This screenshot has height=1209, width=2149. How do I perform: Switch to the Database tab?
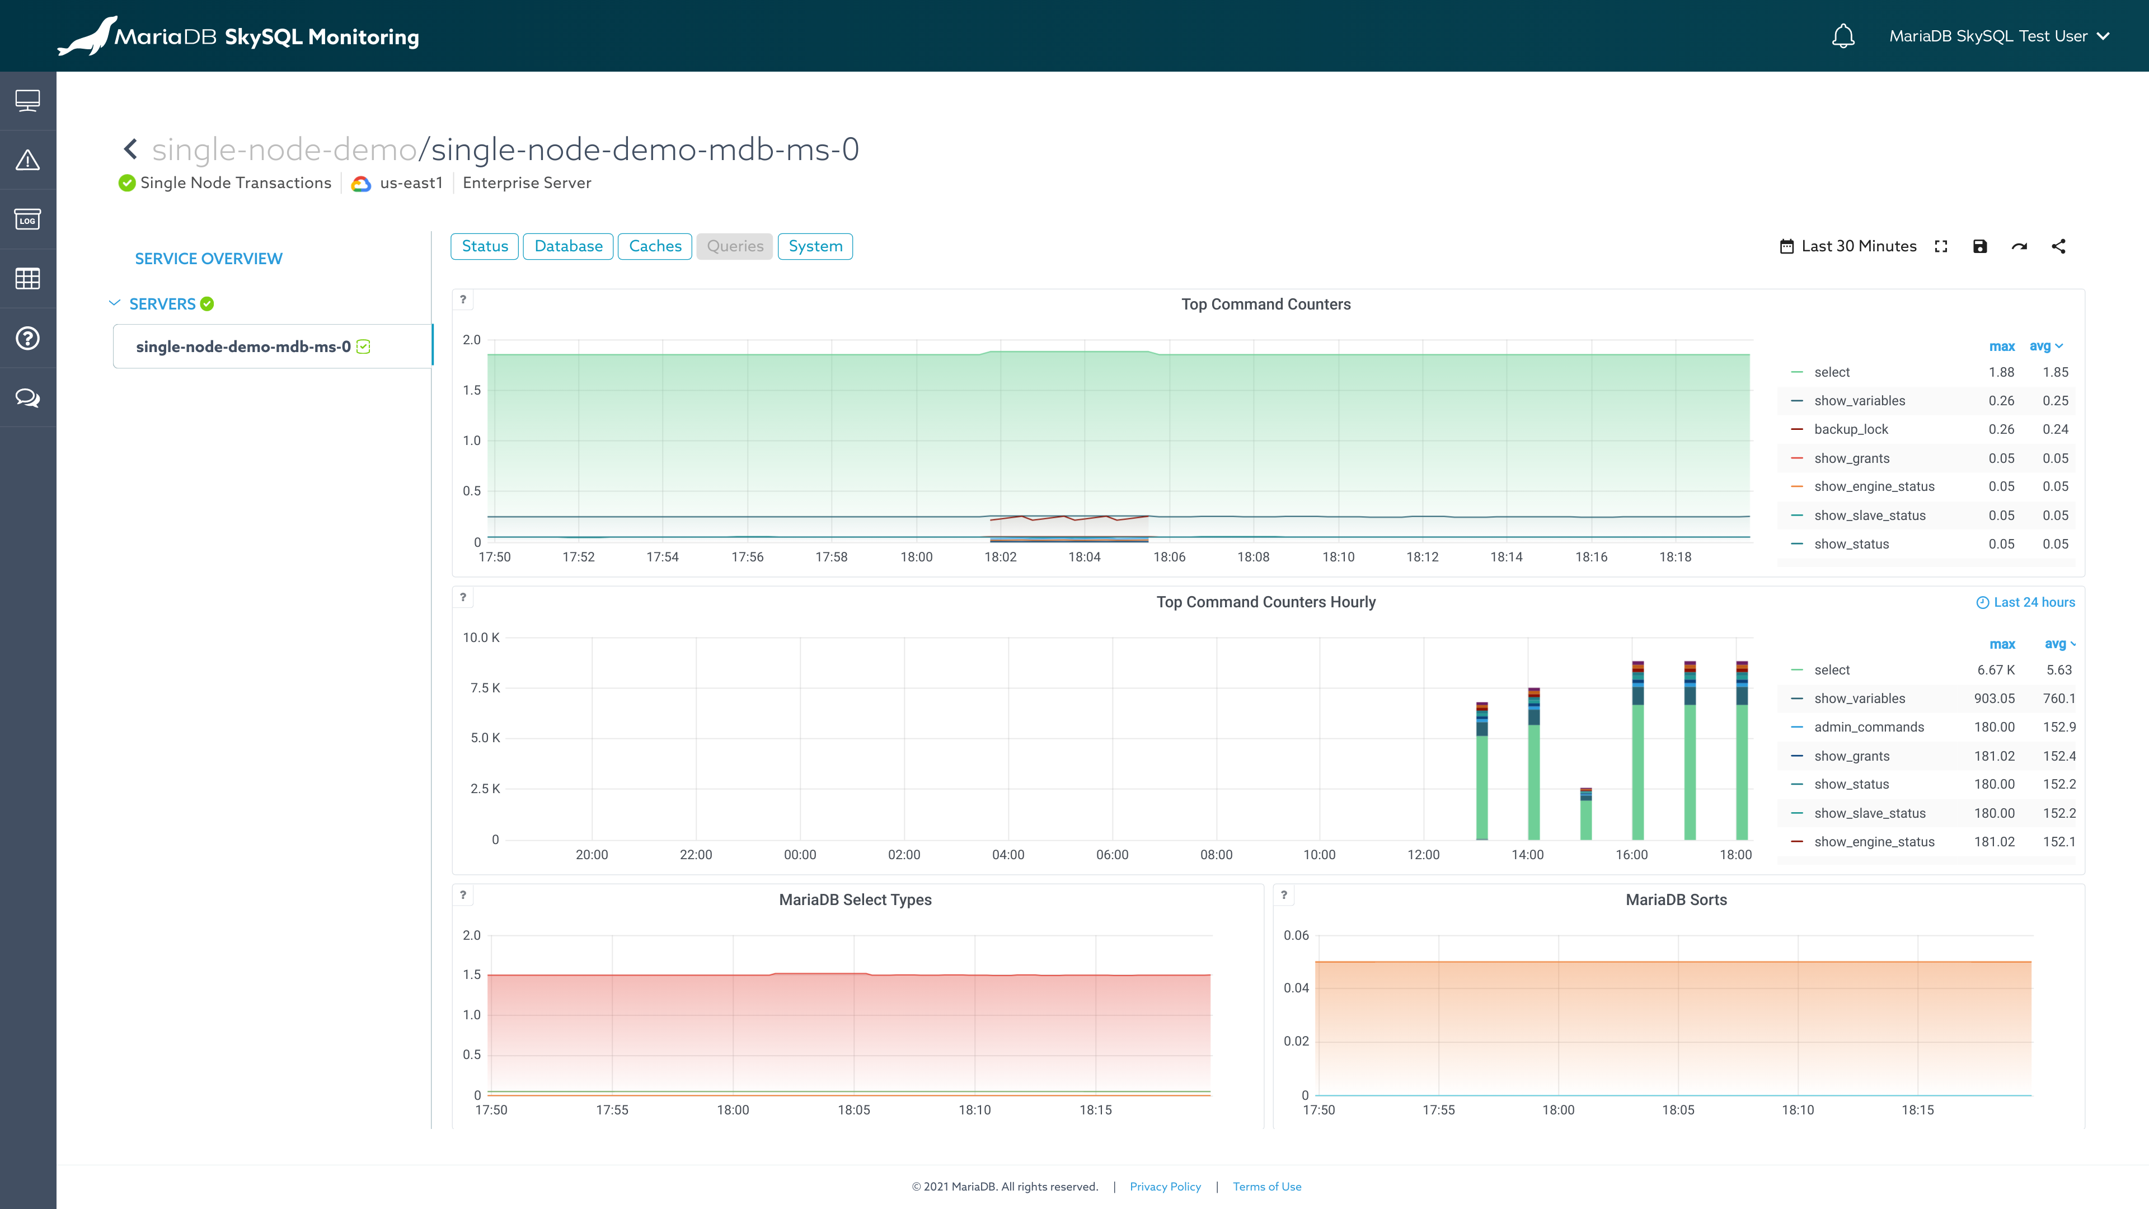pyautogui.click(x=568, y=246)
